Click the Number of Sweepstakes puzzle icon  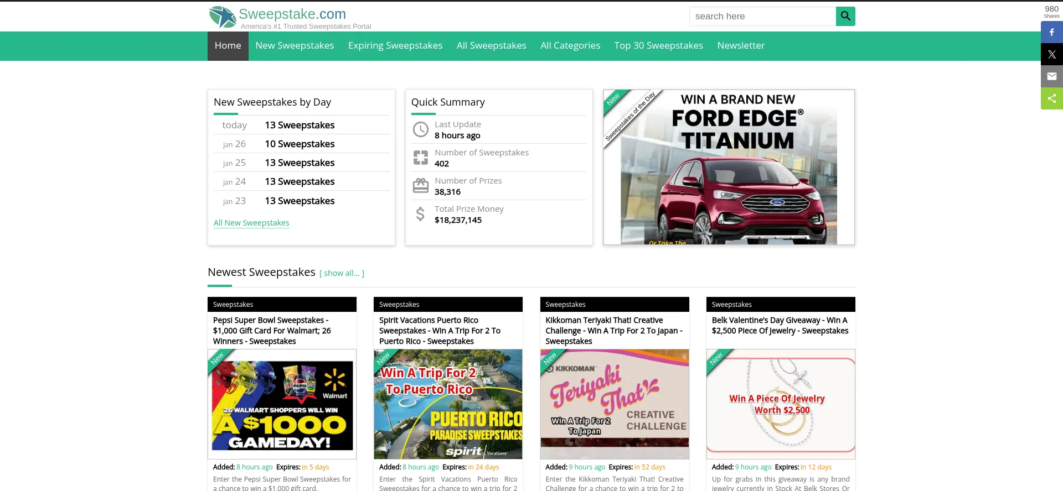pyautogui.click(x=421, y=158)
